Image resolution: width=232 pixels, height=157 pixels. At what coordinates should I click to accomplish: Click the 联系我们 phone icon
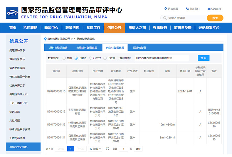pos(187,9)
